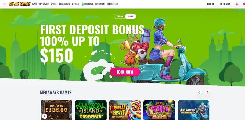Image resolution: width=245 pixels, height=120 pixels.
Task: Open the Promotions page
Action: [x=100, y=4]
